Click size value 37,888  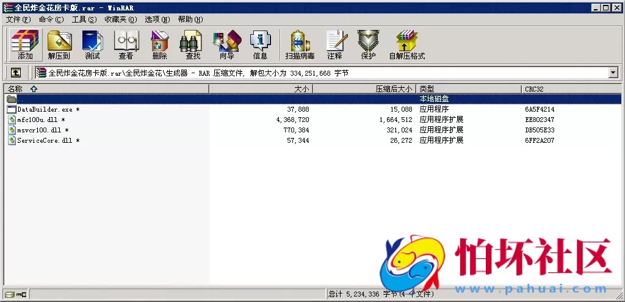pos(298,109)
